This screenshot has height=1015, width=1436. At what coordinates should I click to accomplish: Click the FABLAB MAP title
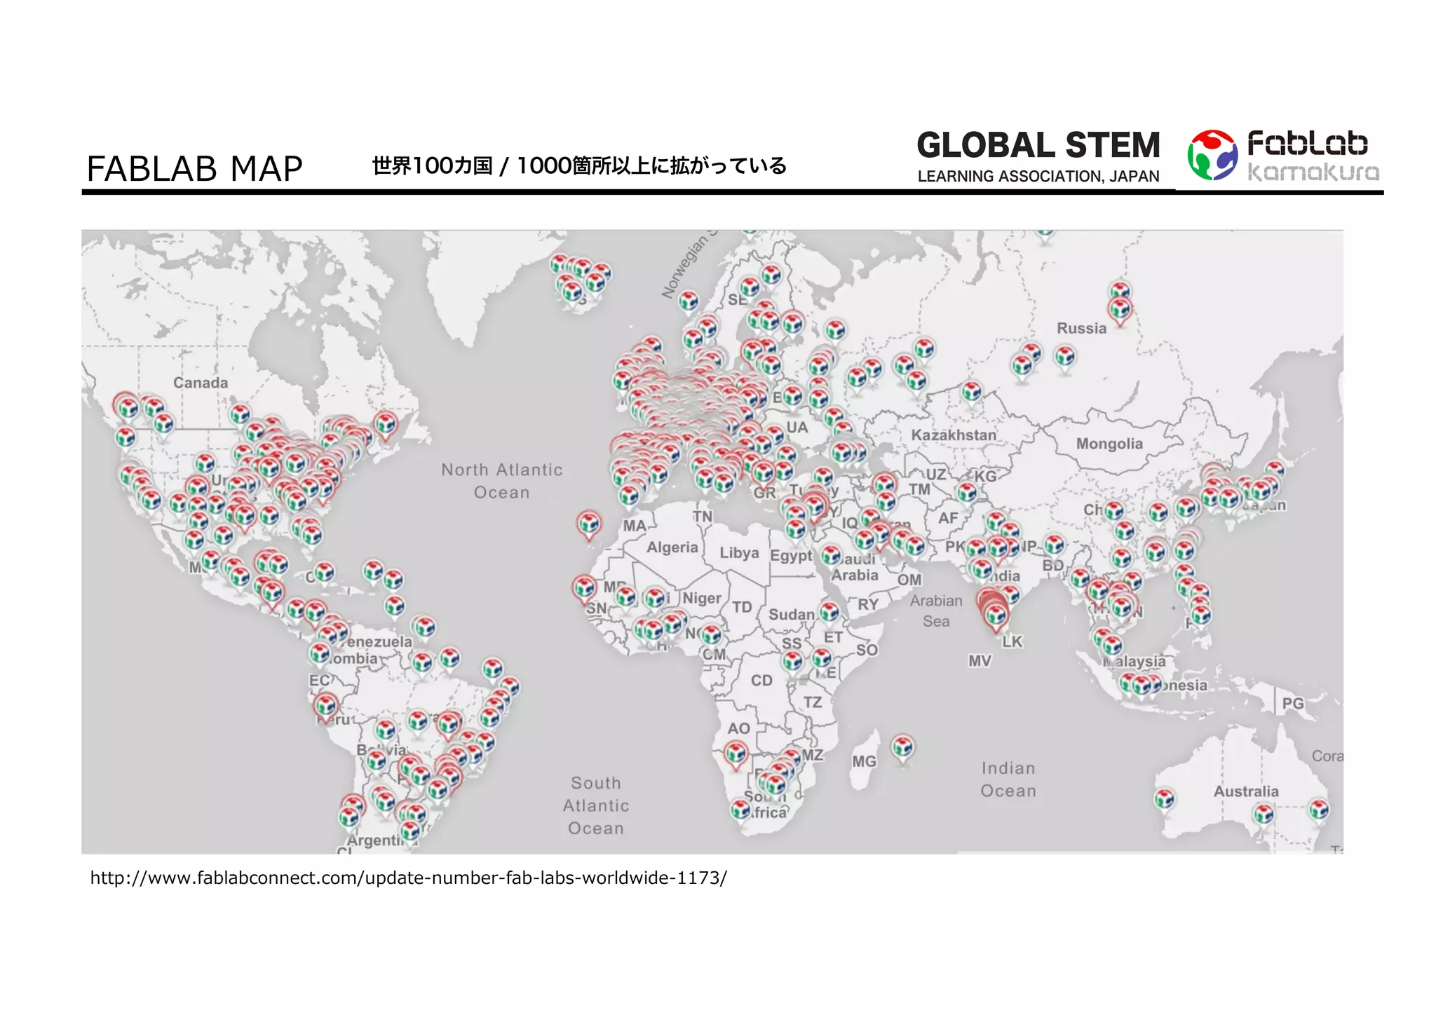tap(194, 168)
